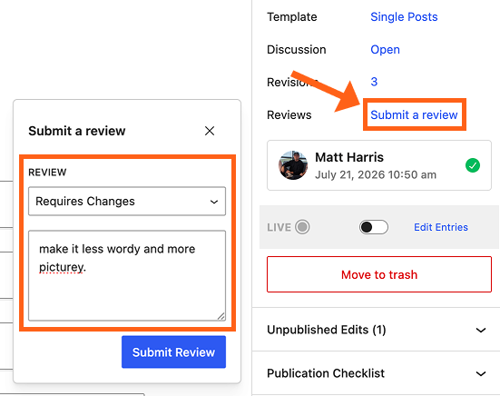Open the Single Posts template link
Viewport: 500px width, 396px height.
pos(404,16)
